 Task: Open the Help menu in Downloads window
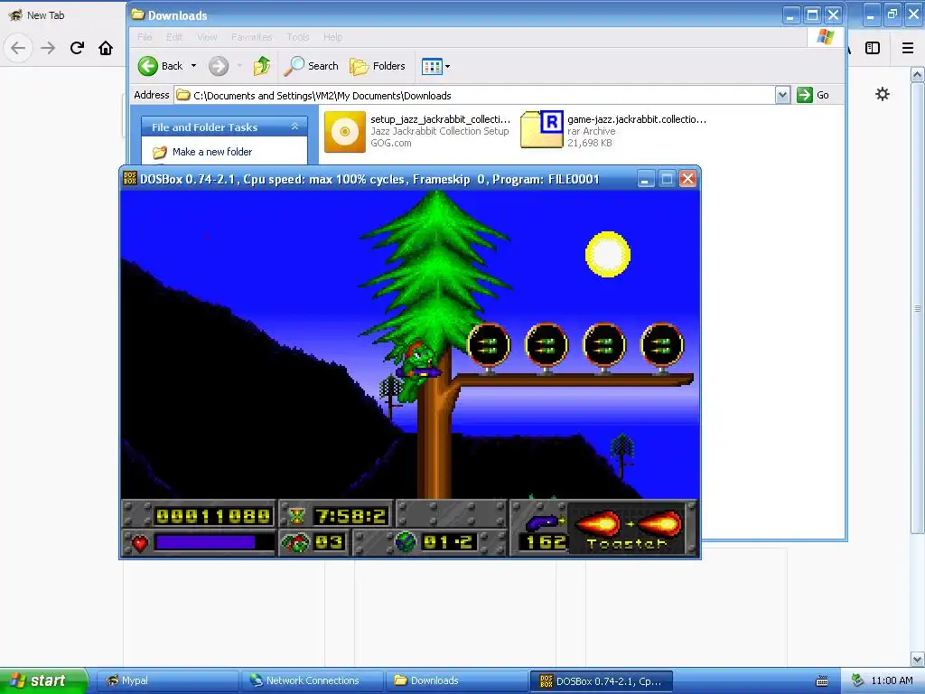click(x=332, y=37)
